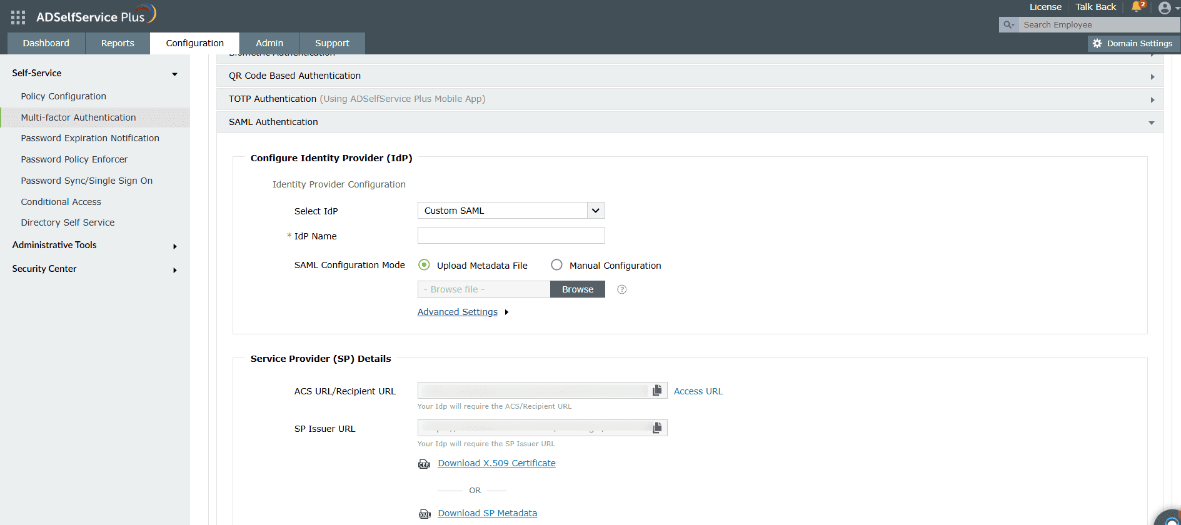The image size is (1181, 525).
Task: Click Download X.509 Certificate link
Action: 496,463
